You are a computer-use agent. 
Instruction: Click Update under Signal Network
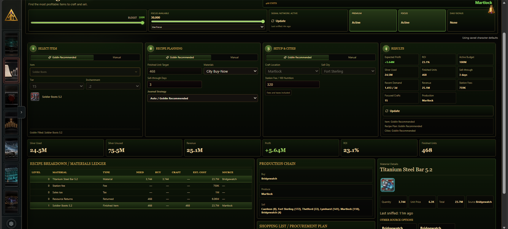278,21
